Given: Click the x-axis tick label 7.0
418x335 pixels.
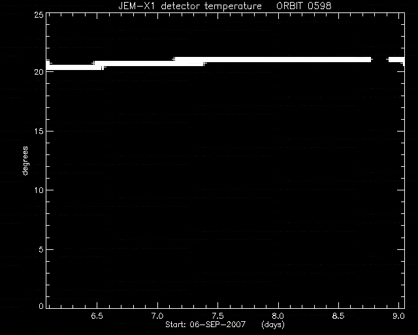Looking at the screenshot, I should click(x=157, y=316).
